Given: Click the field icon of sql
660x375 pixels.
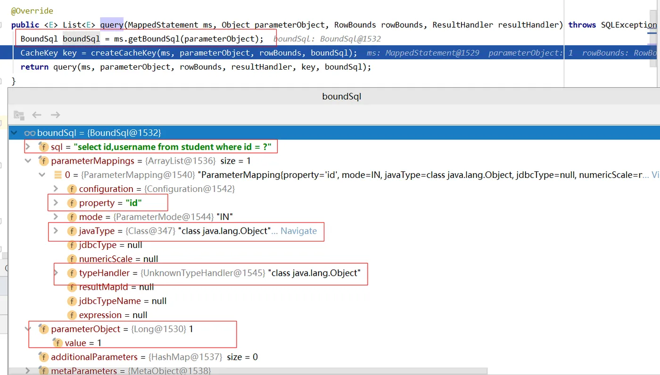Looking at the screenshot, I should click(x=43, y=147).
